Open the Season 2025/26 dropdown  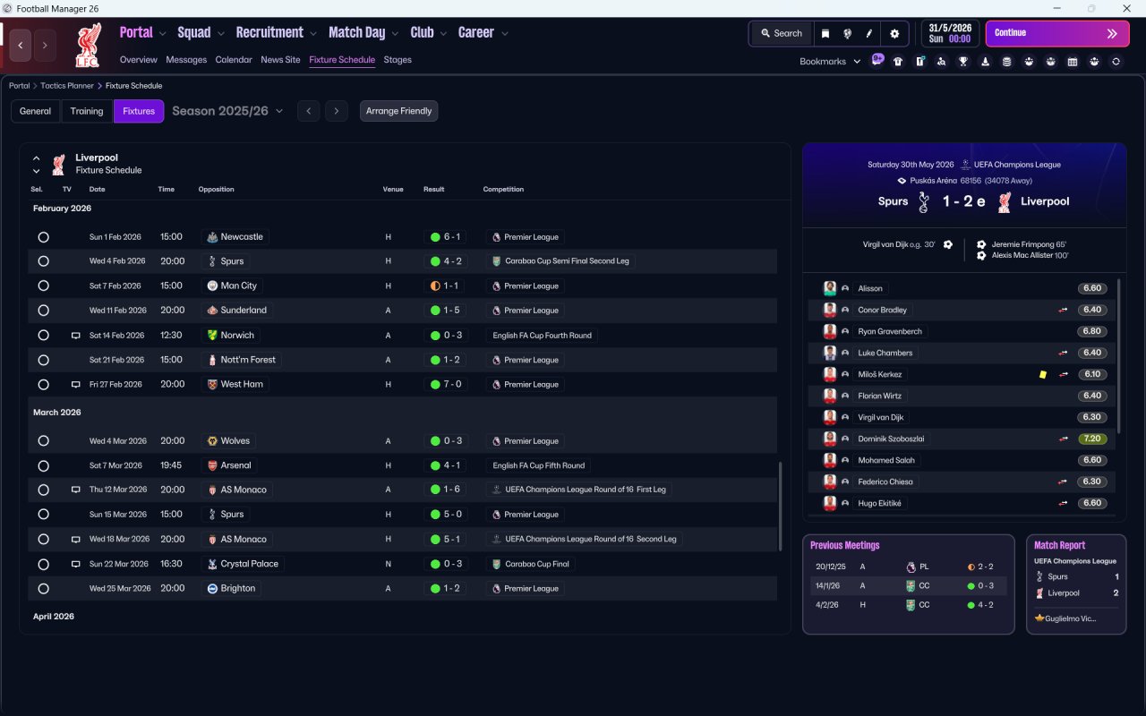[x=227, y=111]
